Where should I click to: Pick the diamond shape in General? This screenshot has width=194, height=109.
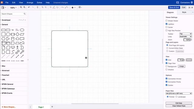18,34
